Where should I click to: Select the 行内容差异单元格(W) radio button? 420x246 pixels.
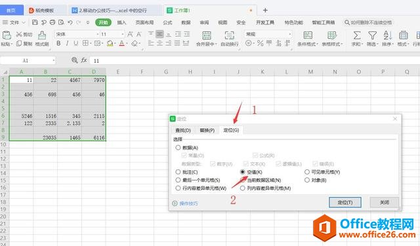click(178, 188)
